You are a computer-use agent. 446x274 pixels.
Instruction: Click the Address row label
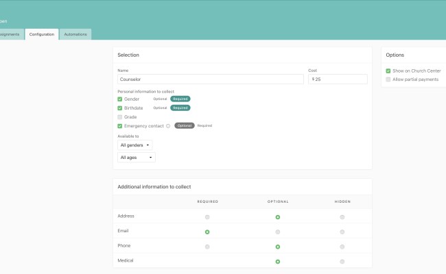(x=126, y=216)
